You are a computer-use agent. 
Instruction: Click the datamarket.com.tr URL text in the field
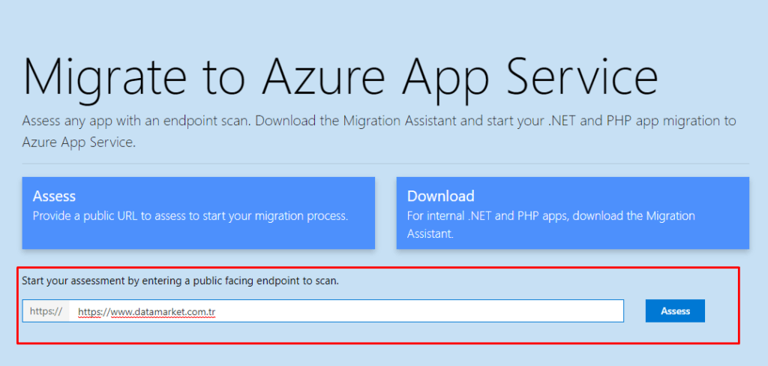click(x=147, y=312)
